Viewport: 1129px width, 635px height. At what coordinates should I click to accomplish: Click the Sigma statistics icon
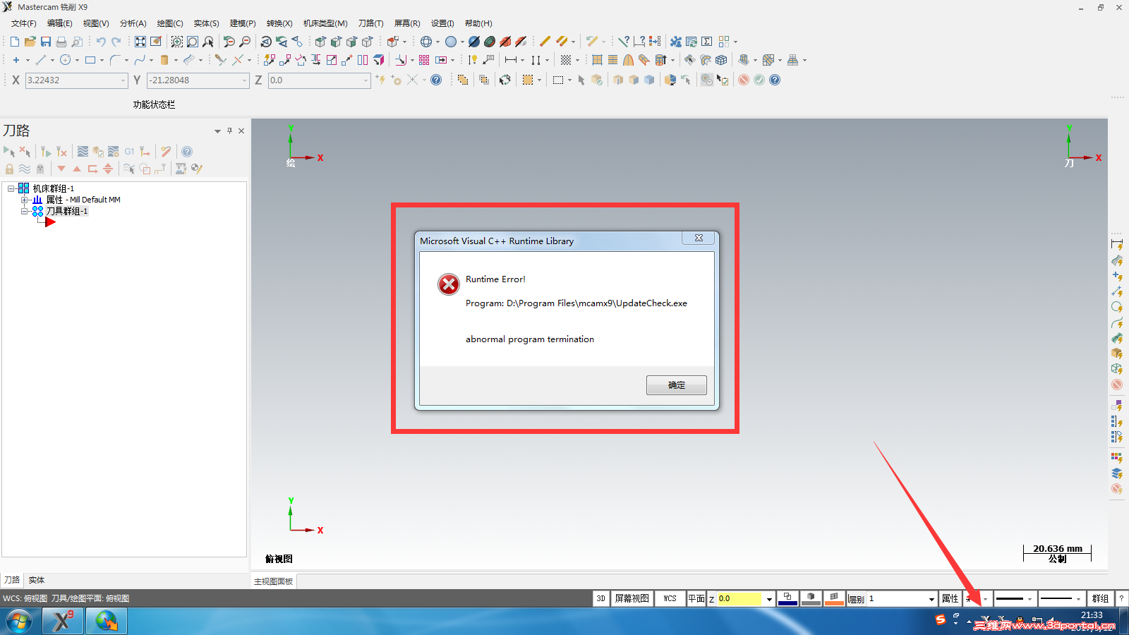coord(707,42)
